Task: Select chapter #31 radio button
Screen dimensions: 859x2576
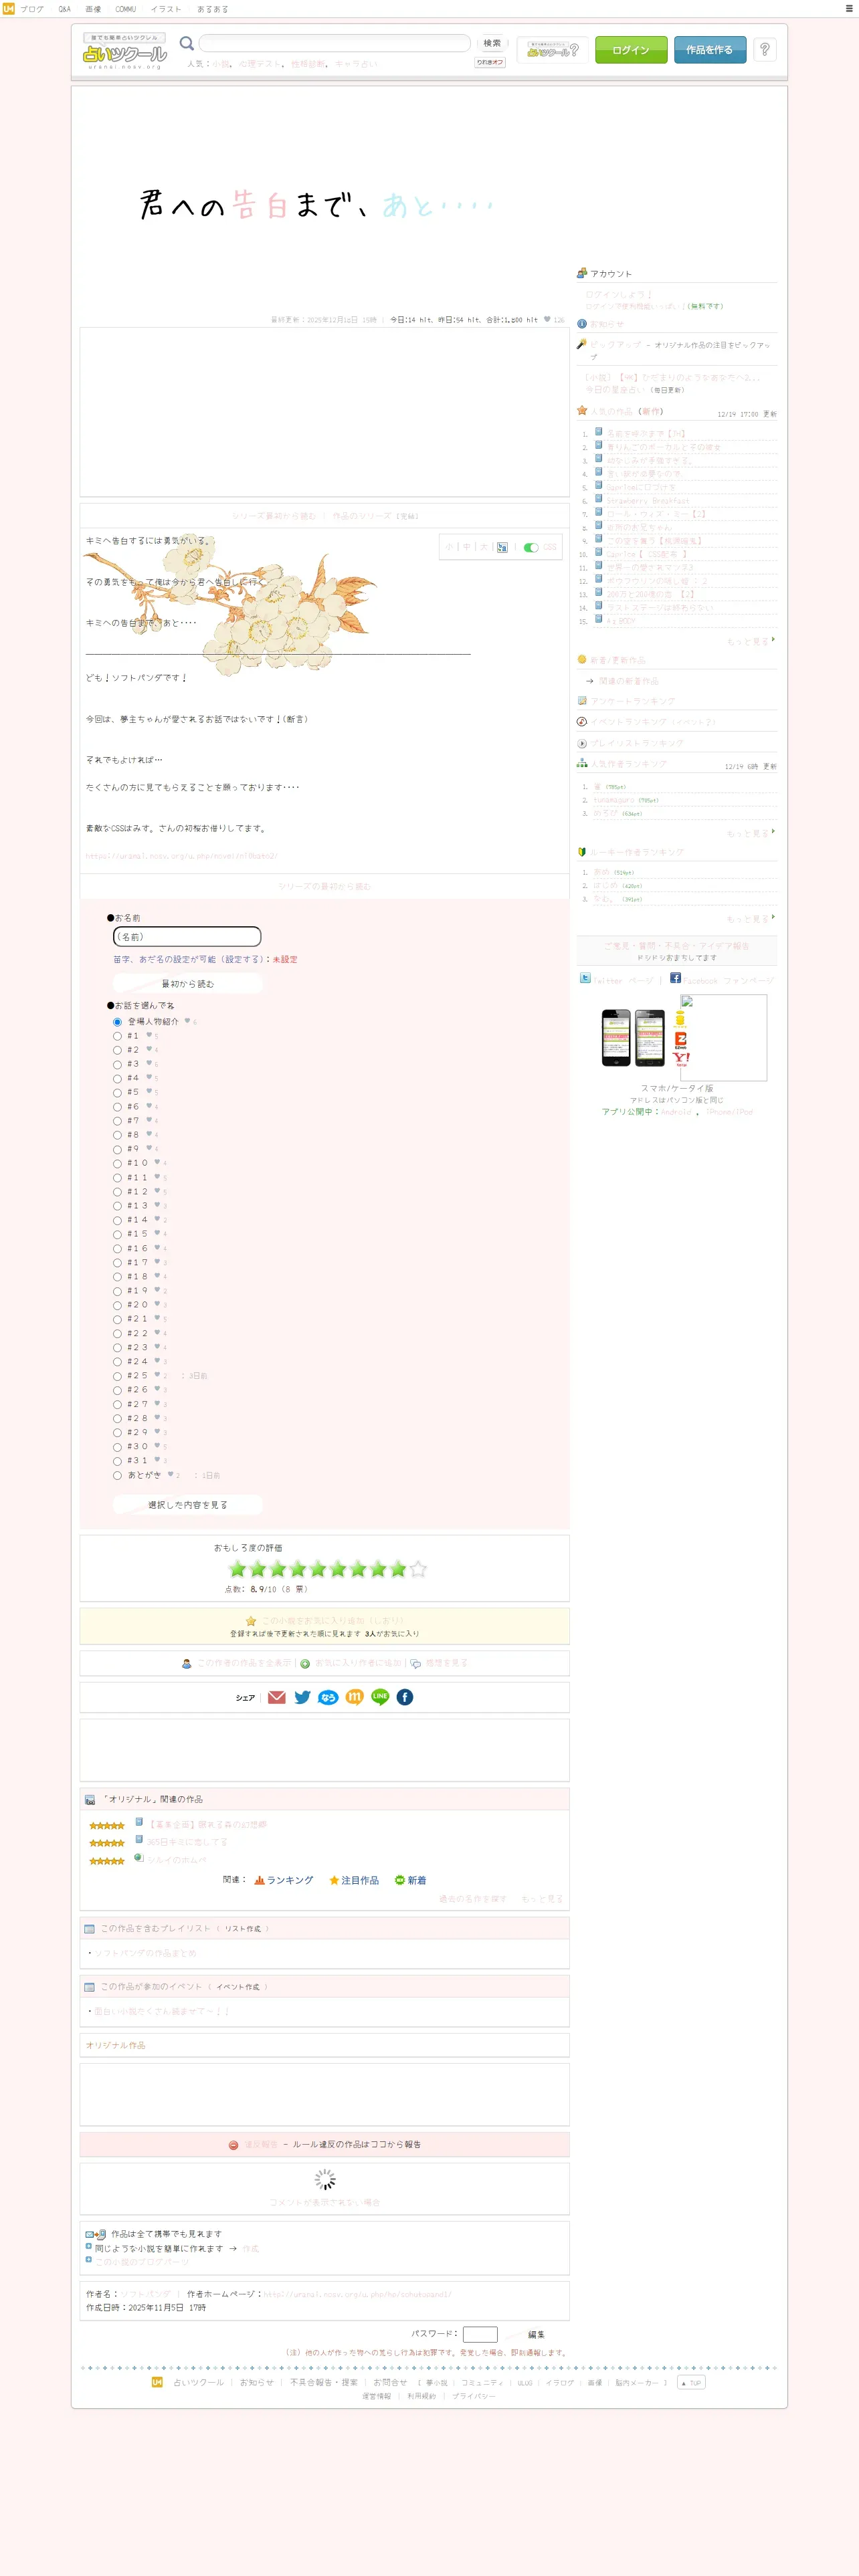Action: coord(117,1461)
